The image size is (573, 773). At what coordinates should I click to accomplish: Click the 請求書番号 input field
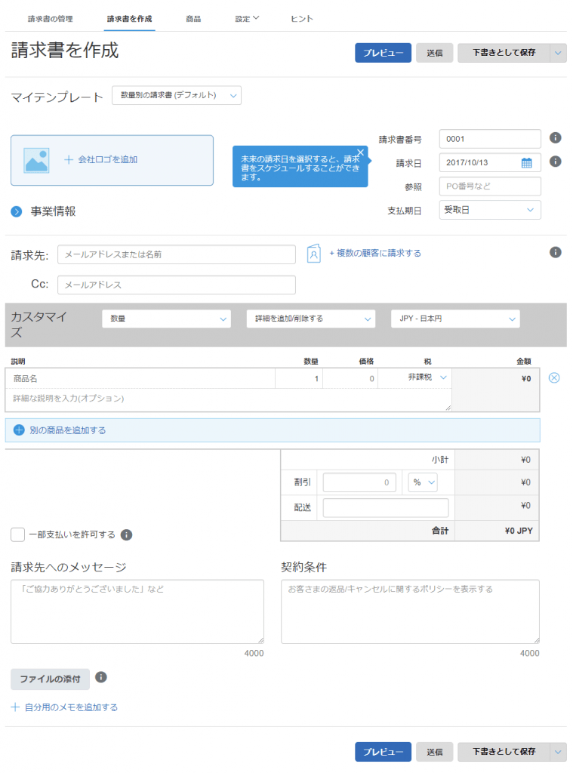[x=490, y=139]
